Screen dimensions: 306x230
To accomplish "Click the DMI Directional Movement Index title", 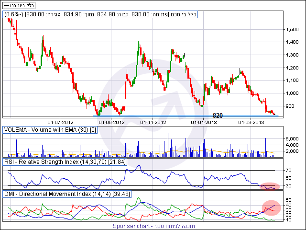I will pos(67,194).
